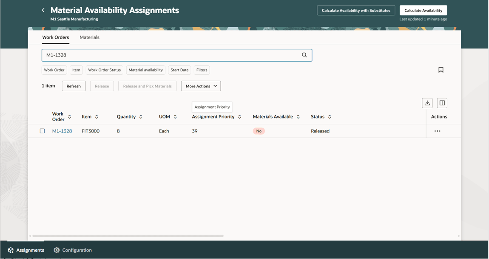Open row actions via the ellipsis icon
The width and height of the screenshot is (489, 259).
tap(438, 131)
